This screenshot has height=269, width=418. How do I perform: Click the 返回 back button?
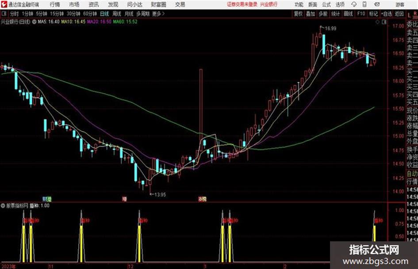[399, 14]
